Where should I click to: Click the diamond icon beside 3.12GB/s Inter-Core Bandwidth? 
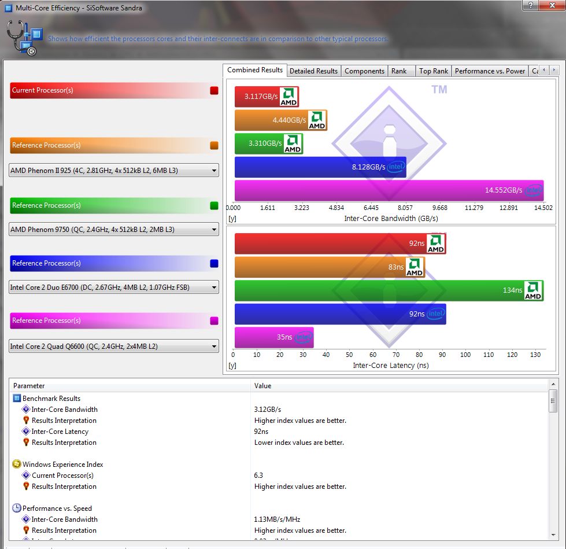coord(25,409)
